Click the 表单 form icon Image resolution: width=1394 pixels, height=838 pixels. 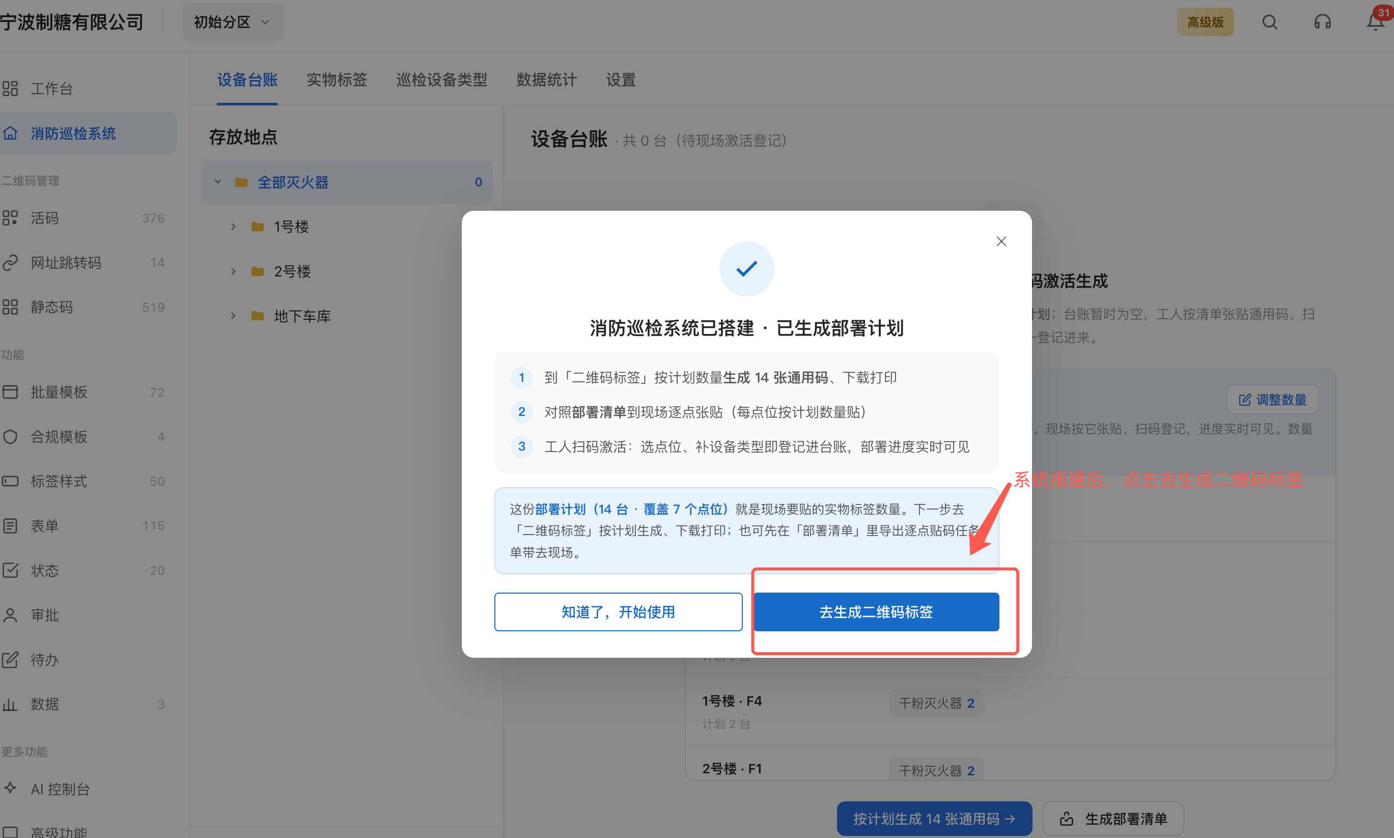10,526
